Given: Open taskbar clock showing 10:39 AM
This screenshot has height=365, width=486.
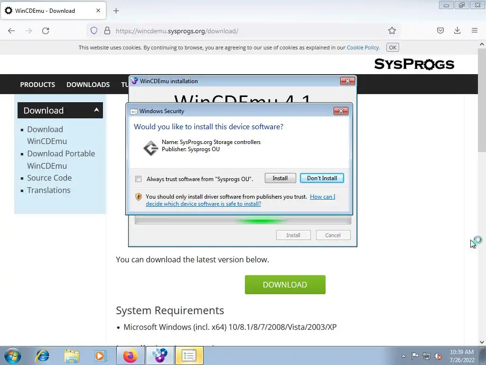Looking at the screenshot, I should (462, 356).
